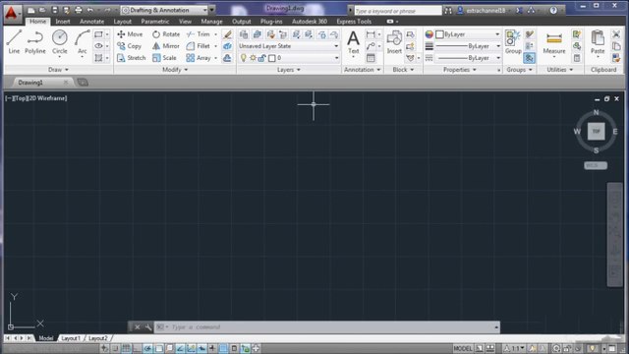Select the Line drawing tool
This screenshot has height=354, width=629.
[14, 41]
